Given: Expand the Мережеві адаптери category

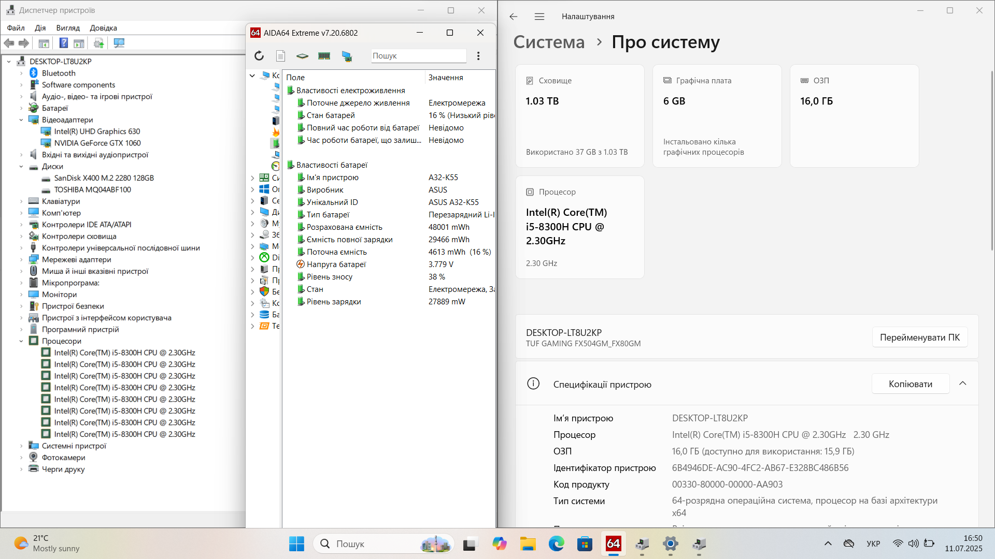Looking at the screenshot, I should pyautogui.click(x=21, y=260).
